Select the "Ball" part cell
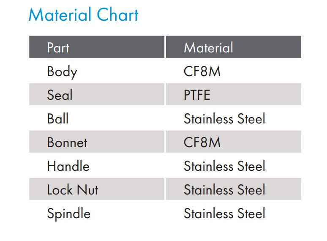Viewport: 327px width, 241px height. (58, 119)
